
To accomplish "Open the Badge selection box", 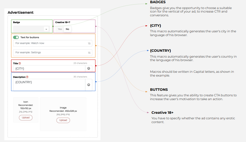I will click(31, 29).
